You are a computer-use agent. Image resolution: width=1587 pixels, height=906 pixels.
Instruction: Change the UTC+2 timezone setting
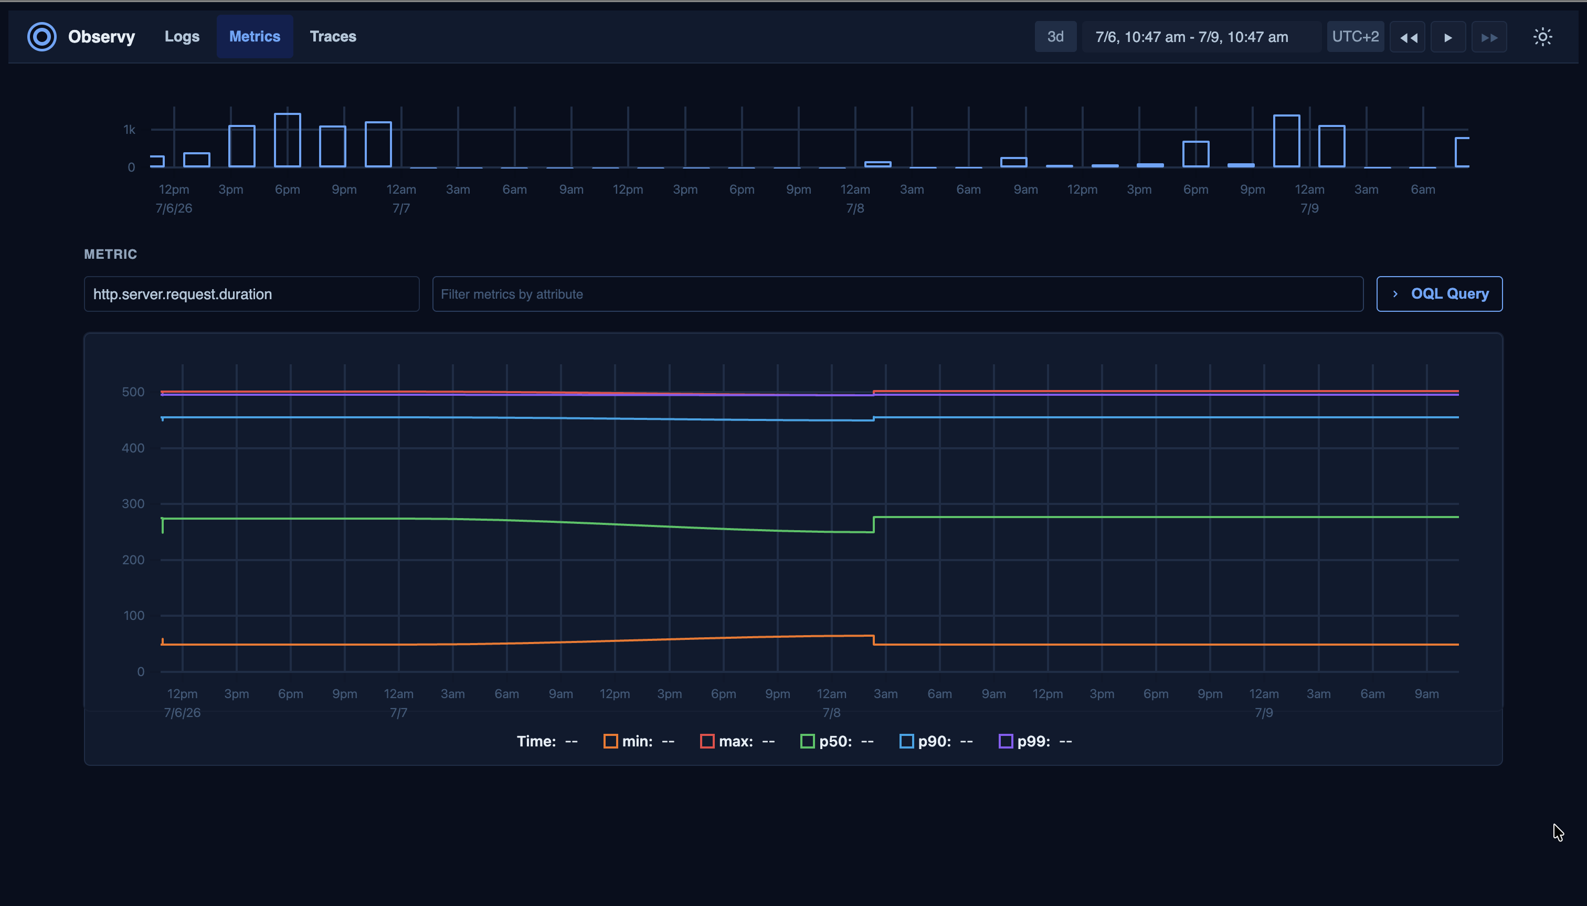point(1355,37)
